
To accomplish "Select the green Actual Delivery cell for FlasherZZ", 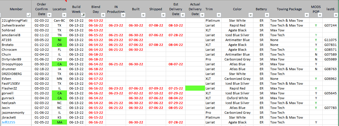I will tap(195, 88).
